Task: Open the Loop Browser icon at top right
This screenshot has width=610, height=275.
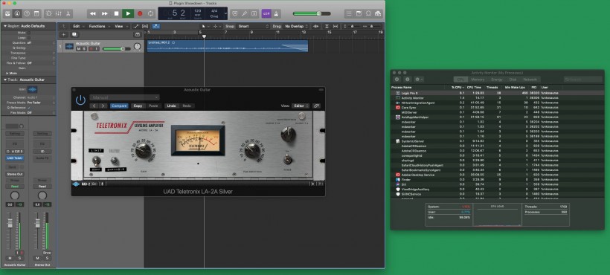Action: click(x=368, y=13)
